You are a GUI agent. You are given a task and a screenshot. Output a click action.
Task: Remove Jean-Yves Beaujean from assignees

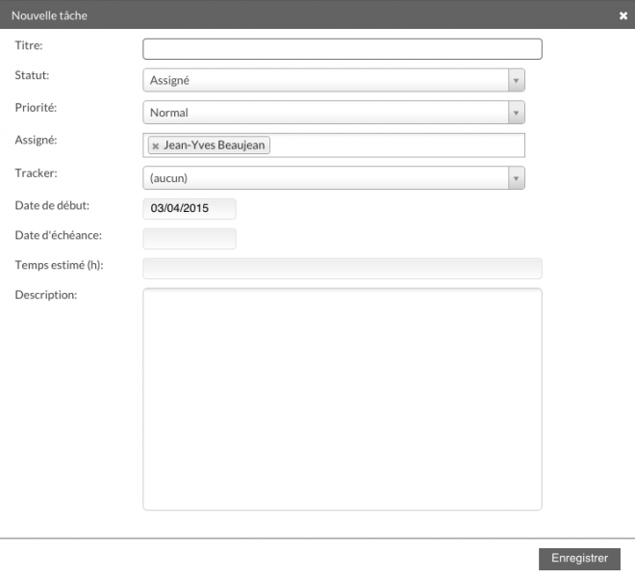(156, 146)
